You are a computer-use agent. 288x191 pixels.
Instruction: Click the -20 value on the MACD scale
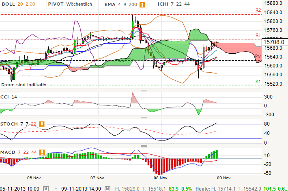[x=268, y=164]
